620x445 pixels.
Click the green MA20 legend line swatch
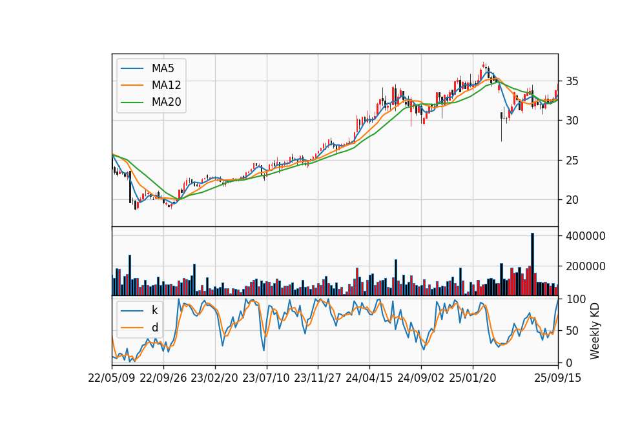132,102
